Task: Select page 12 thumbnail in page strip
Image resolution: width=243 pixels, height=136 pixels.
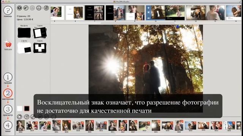Action: (196, 12)
